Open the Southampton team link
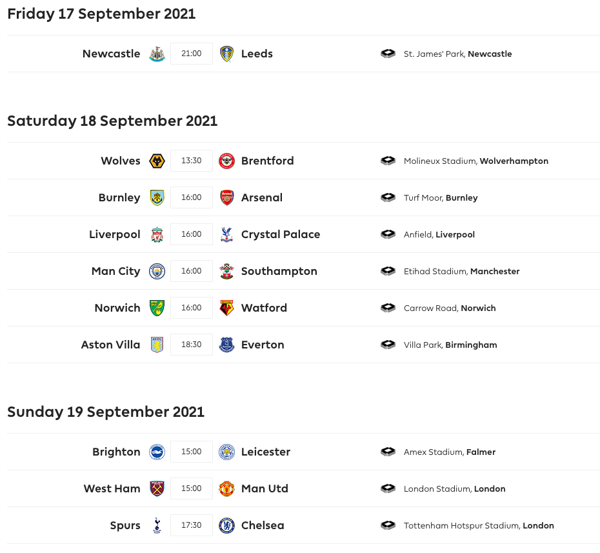The image size is (600, 553). point(279,271)
